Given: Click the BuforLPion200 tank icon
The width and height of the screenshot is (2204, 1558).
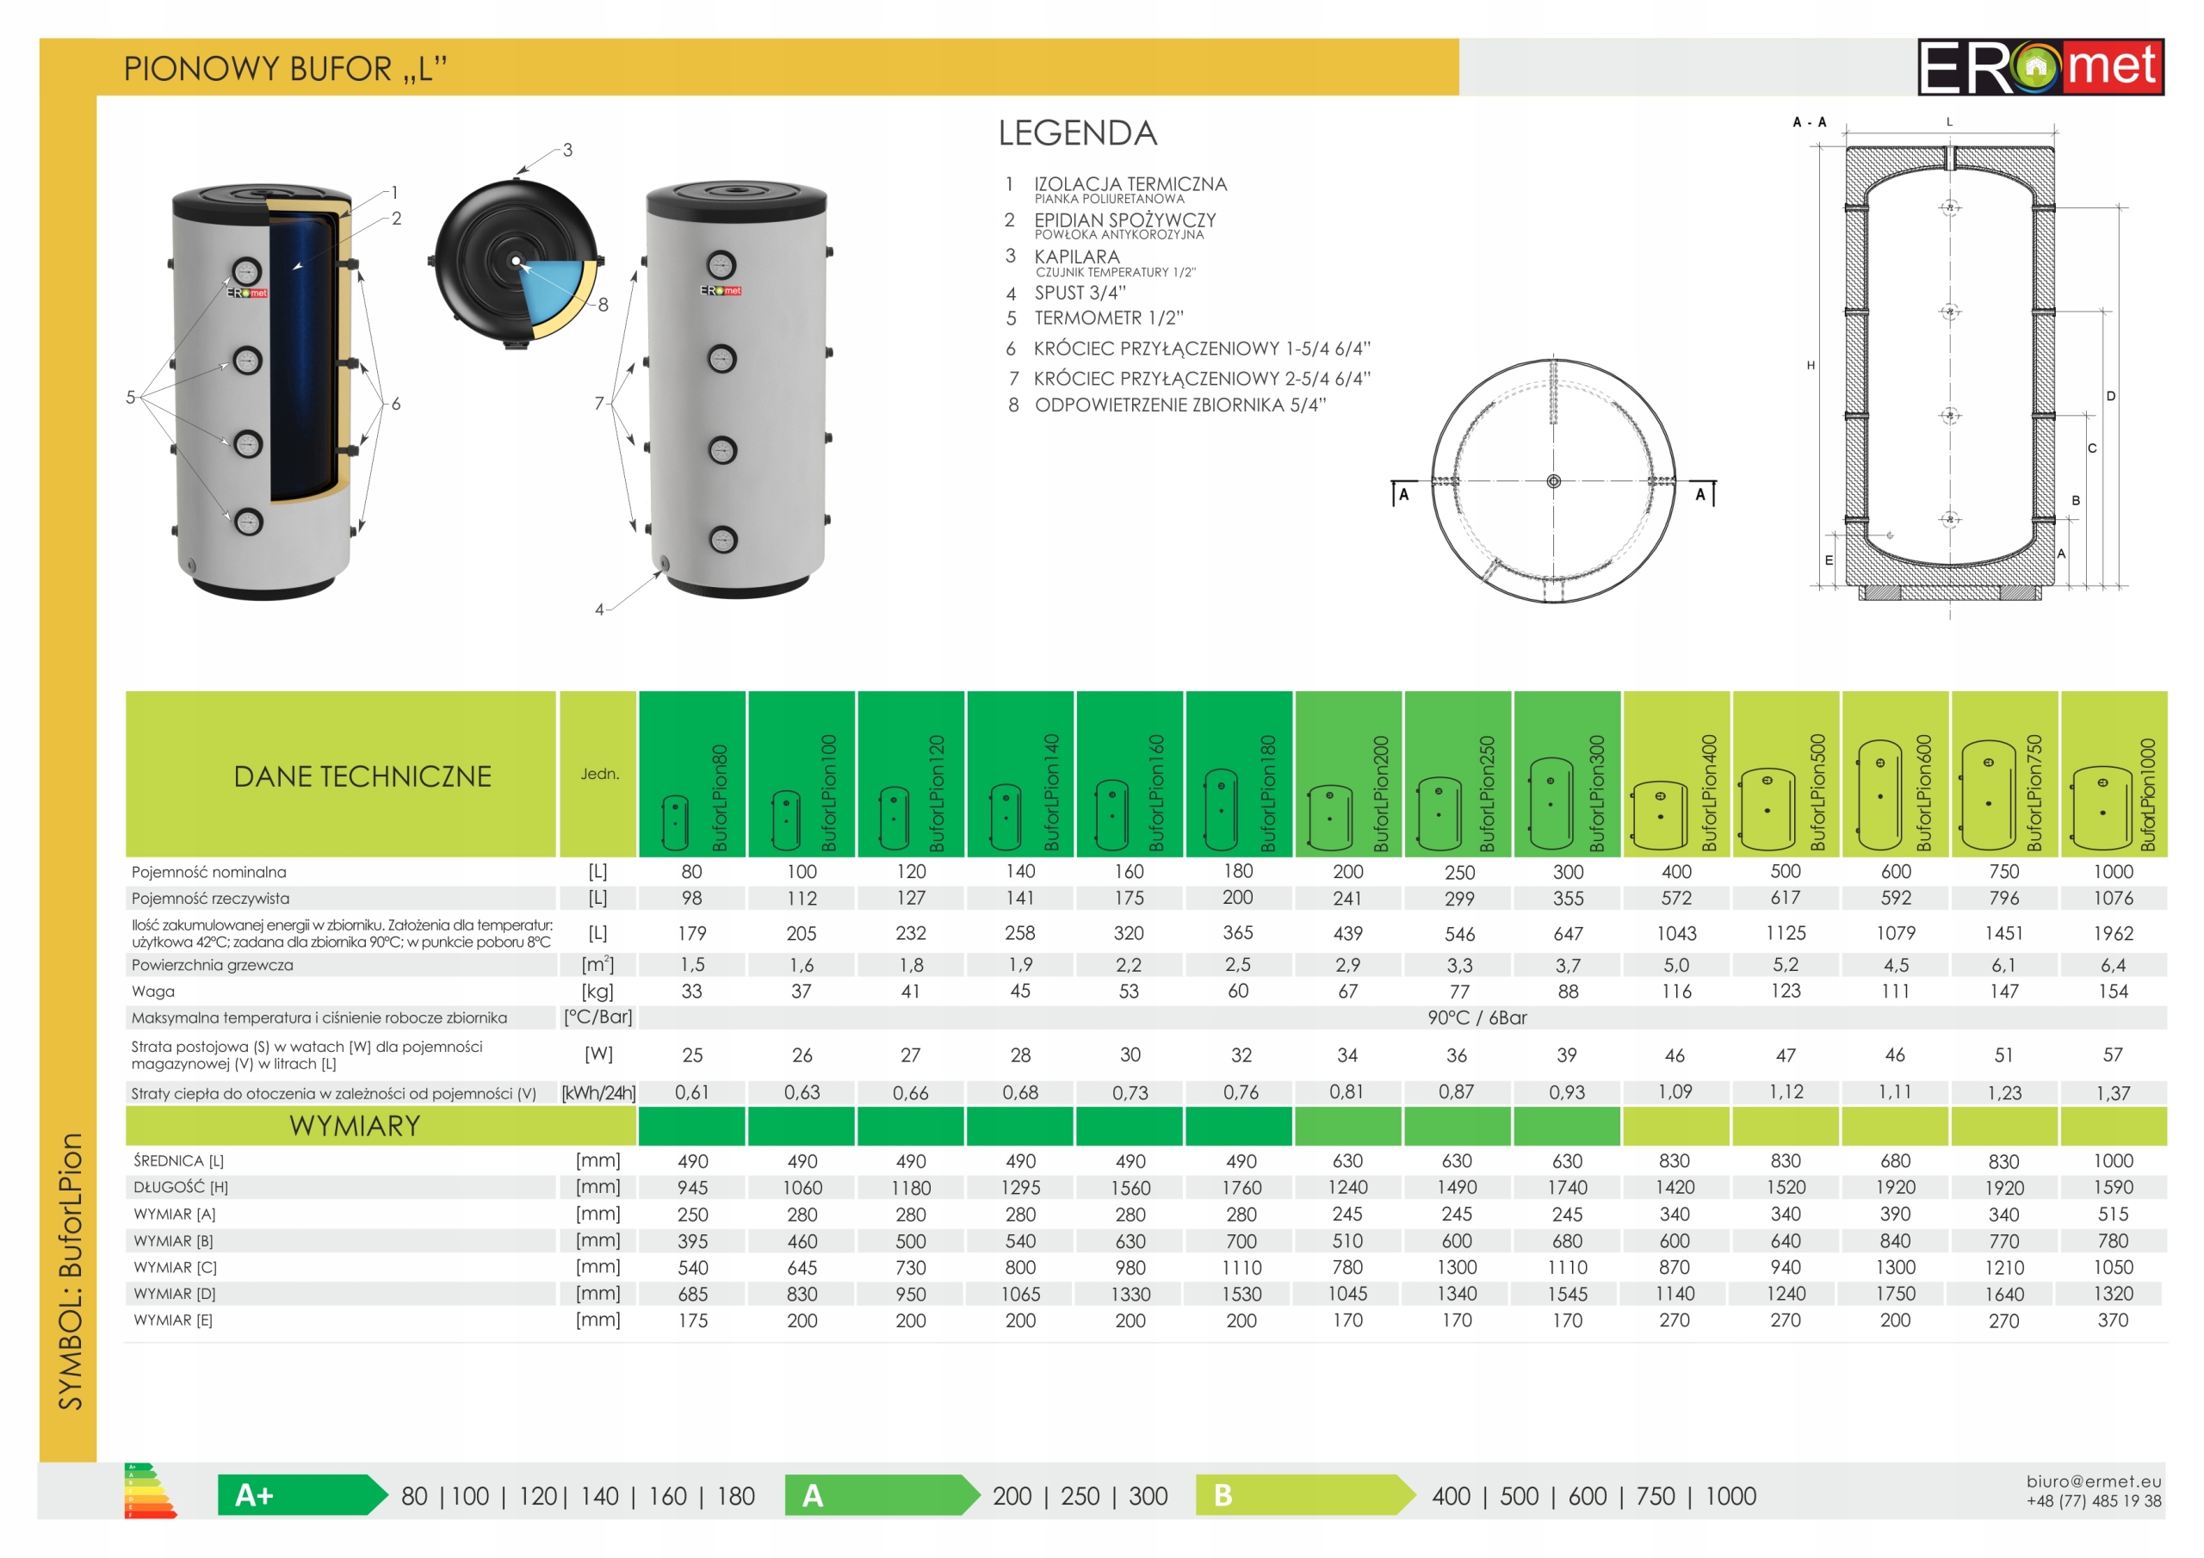Looking at the screenshot, I should pyautogui.click(x=1329, y=817).
